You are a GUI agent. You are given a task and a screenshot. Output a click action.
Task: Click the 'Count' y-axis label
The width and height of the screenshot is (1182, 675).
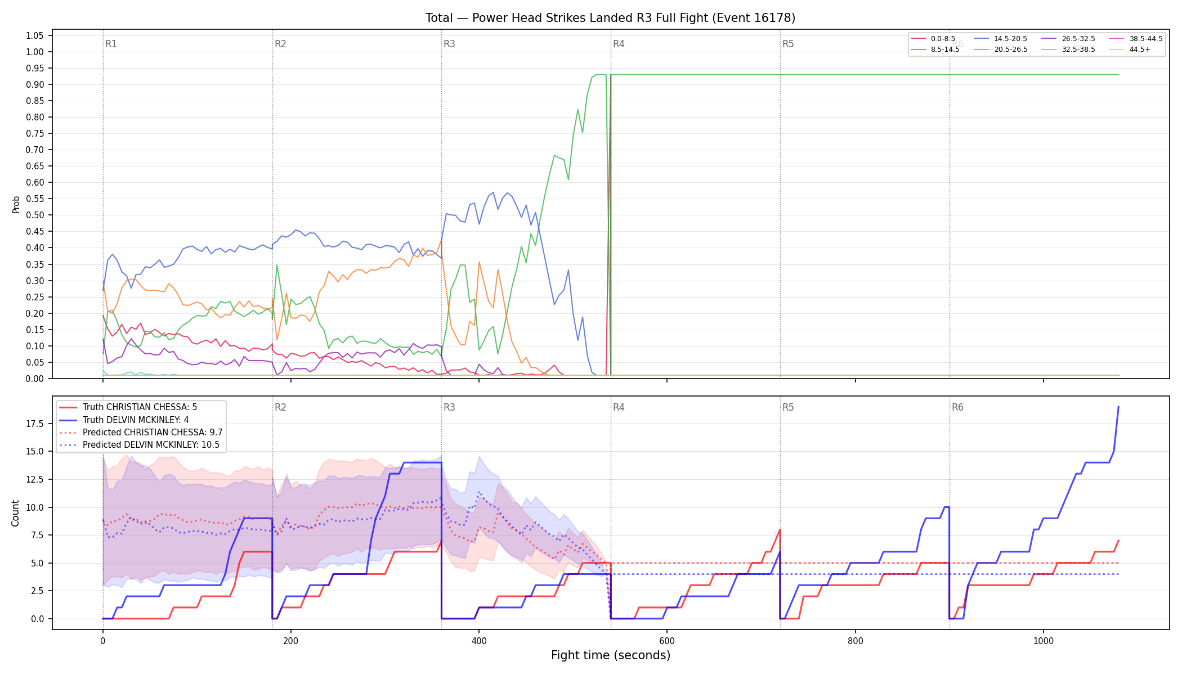(15, 513)
